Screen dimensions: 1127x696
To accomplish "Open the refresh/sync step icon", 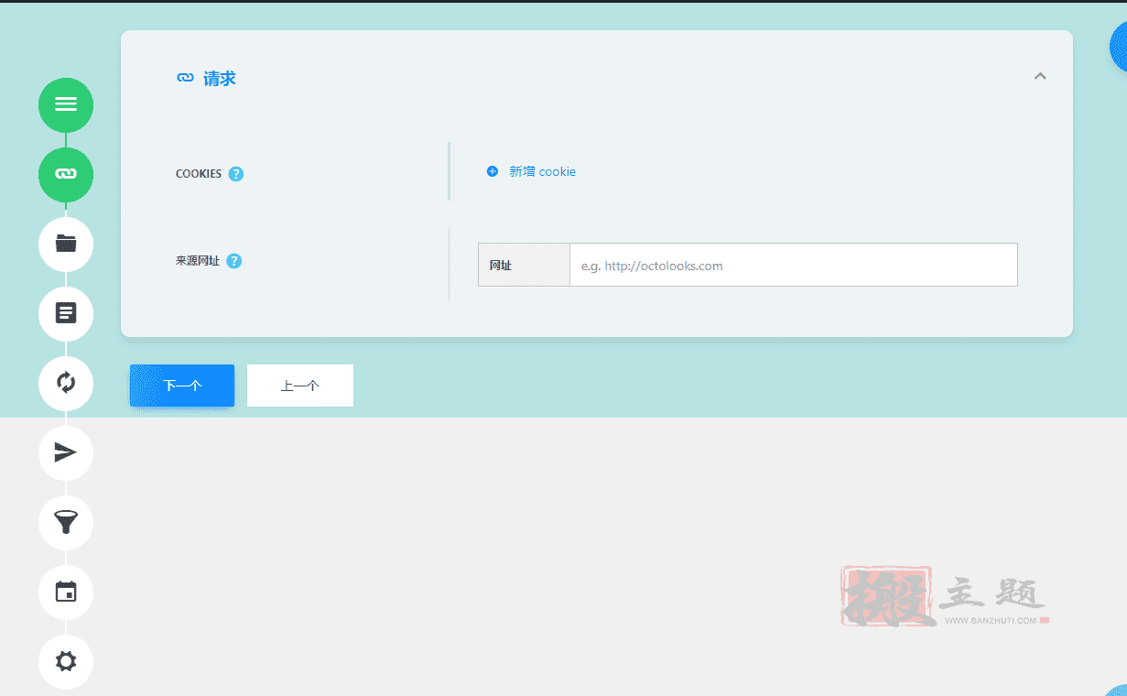I will point(66,383).
